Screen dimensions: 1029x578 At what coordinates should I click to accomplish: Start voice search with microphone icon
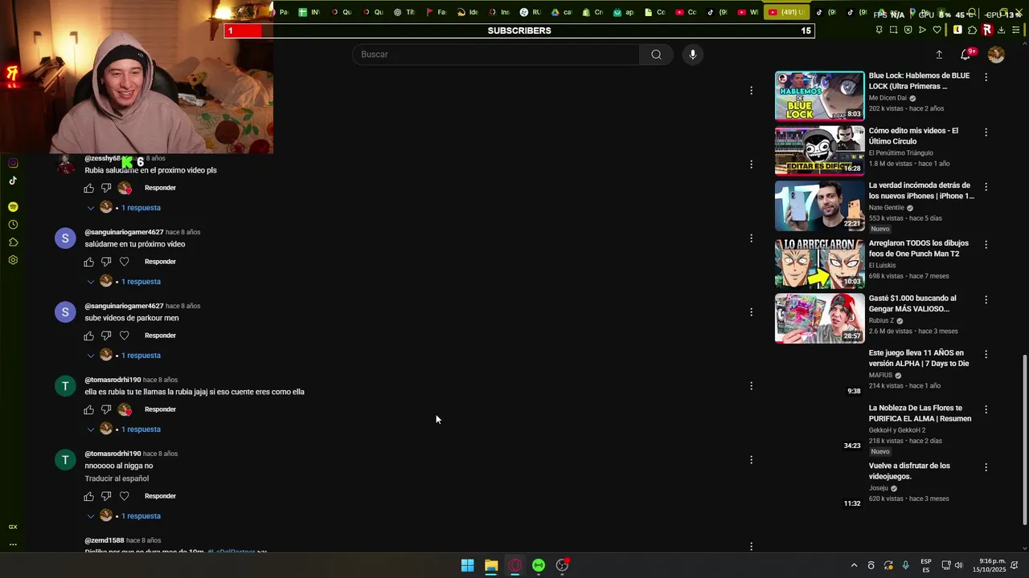click(x=693, y=55)
